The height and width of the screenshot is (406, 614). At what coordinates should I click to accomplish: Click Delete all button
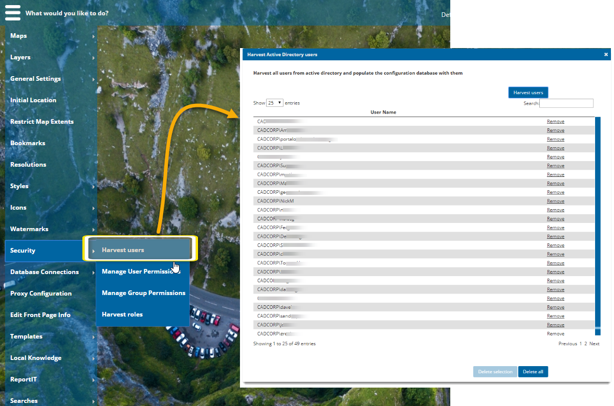pyautogui.click(x=533, y=372)
